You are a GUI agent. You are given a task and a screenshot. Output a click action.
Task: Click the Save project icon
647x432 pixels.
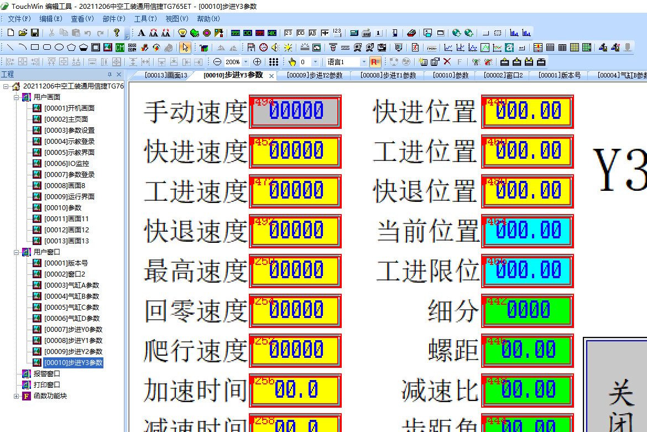pyautogui.click(x=35, y=33)
